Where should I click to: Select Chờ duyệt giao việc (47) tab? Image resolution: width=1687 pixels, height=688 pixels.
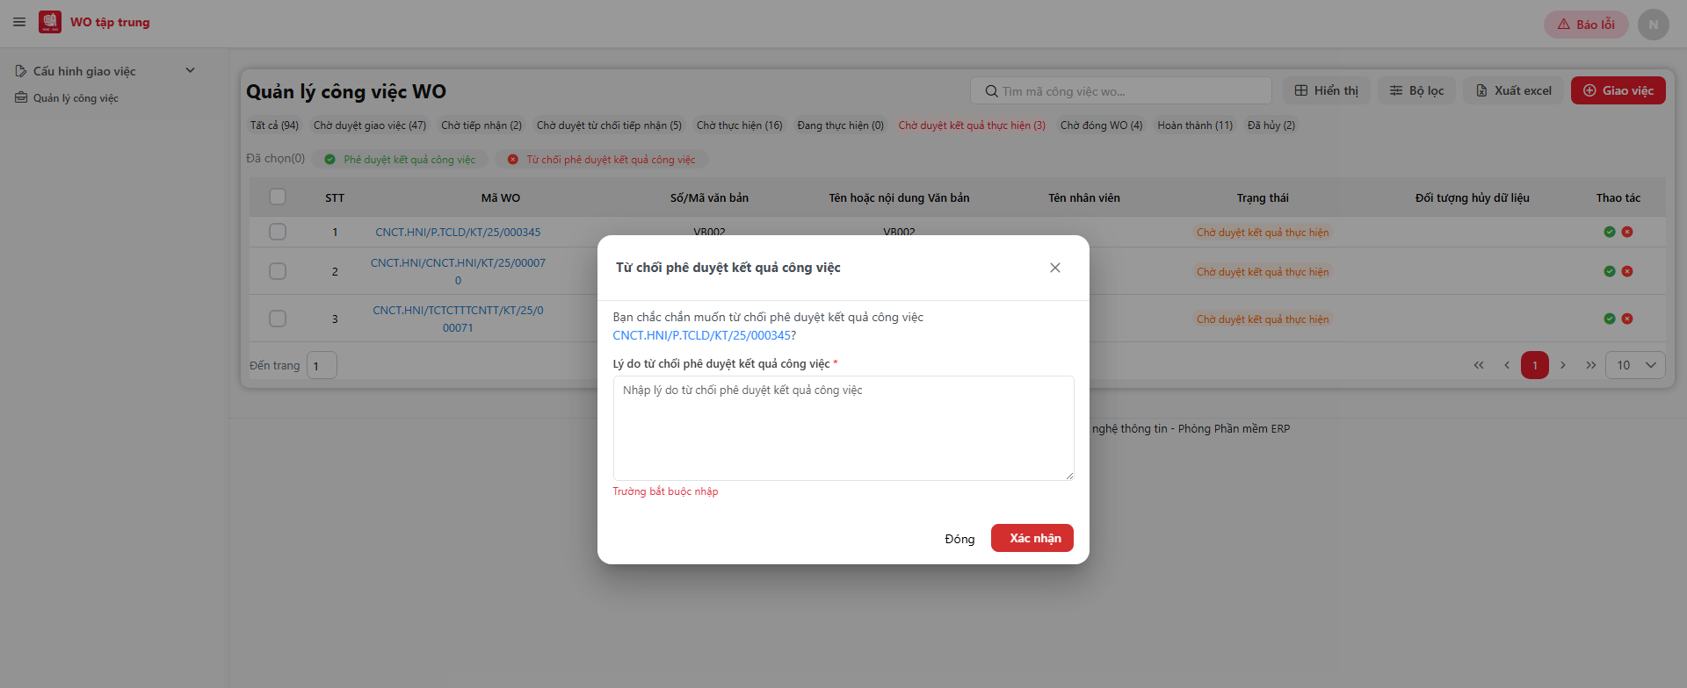coord(370,125)
